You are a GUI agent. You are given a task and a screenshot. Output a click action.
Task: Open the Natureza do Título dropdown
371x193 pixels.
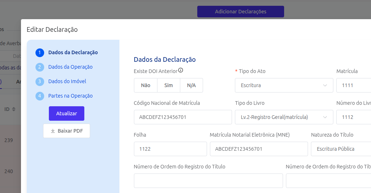pyautogui.click(x=341, y=149)
